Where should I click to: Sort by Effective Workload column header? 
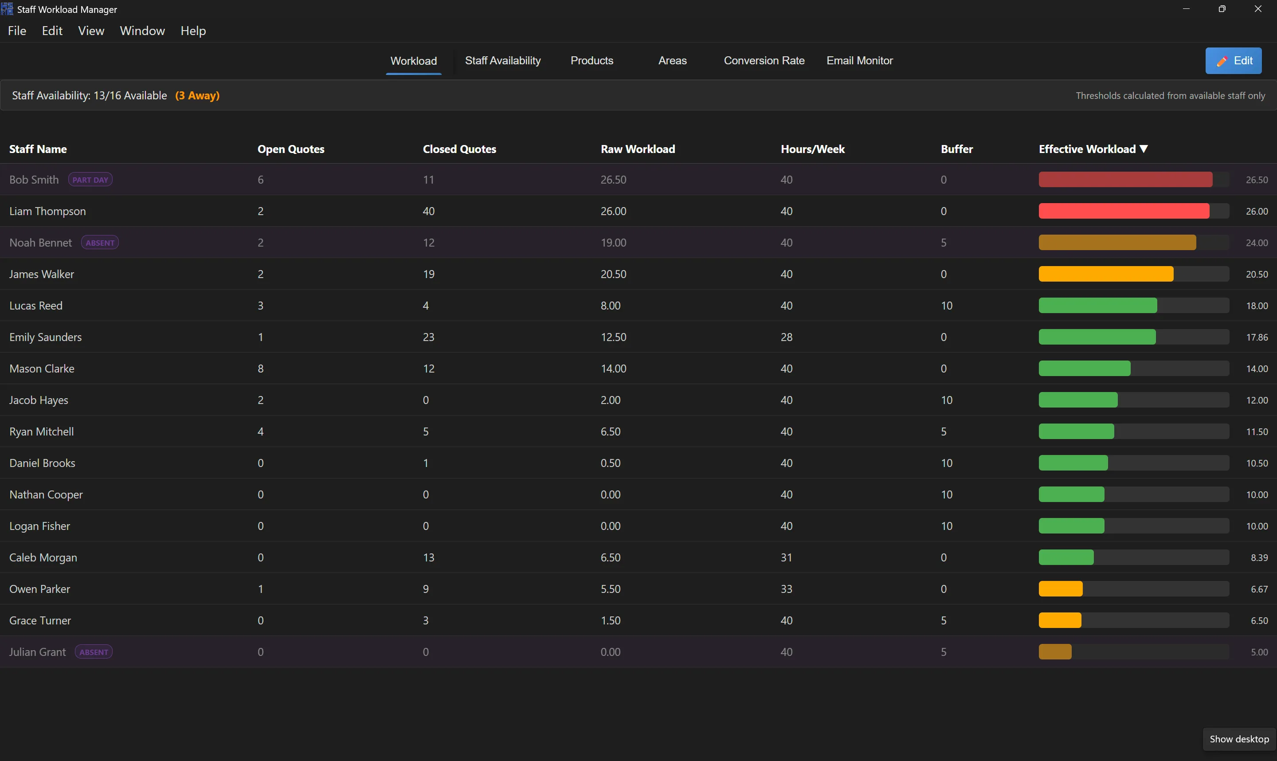pyautogui.click(x=1093, y=149)
